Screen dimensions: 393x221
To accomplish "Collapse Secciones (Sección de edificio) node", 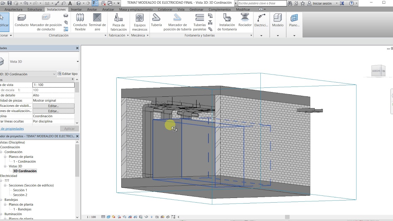I will (x=6, y=185).
